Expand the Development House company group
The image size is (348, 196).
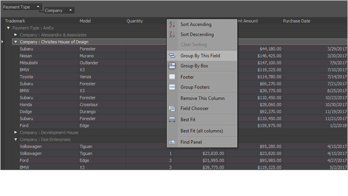pyautogui.click(x=16, y=132)
